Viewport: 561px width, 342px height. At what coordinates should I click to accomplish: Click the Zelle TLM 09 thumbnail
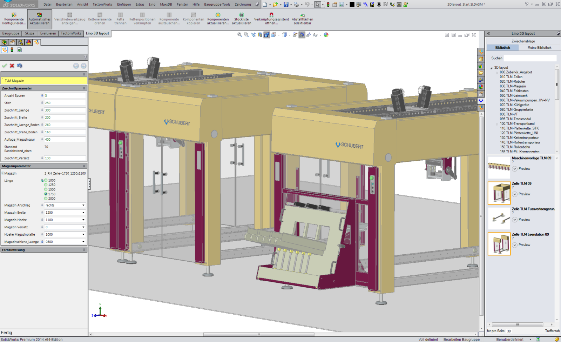499,193
